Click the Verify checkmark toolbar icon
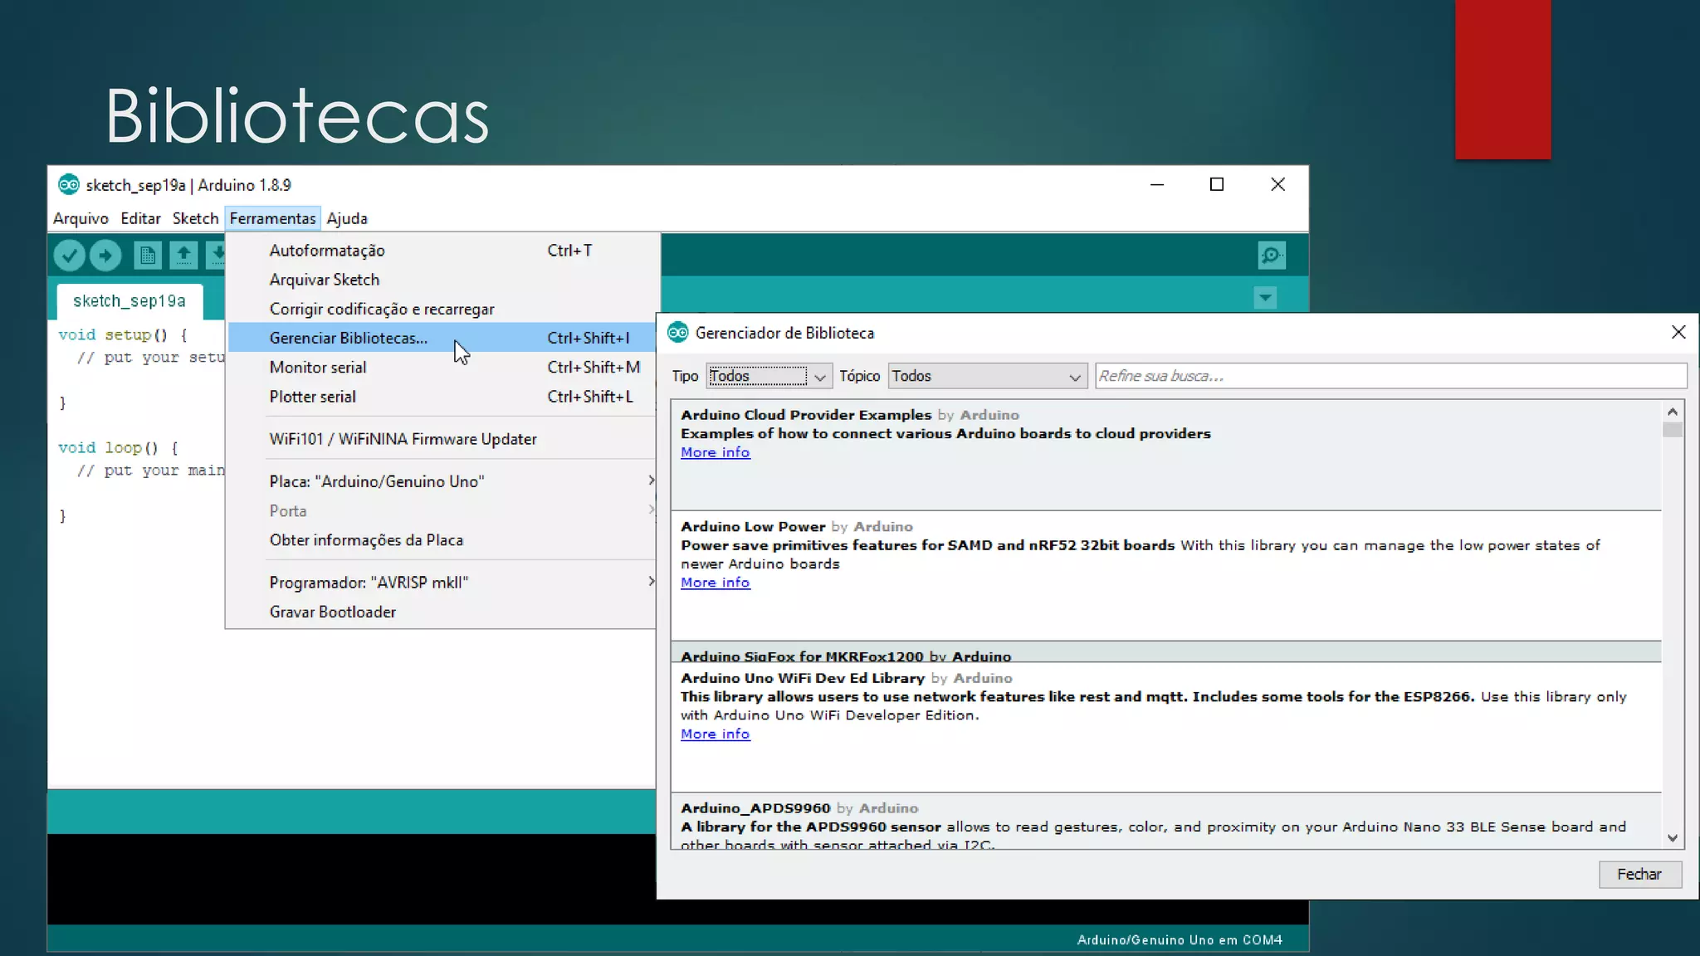1700x956 pixels. (70, 256)
